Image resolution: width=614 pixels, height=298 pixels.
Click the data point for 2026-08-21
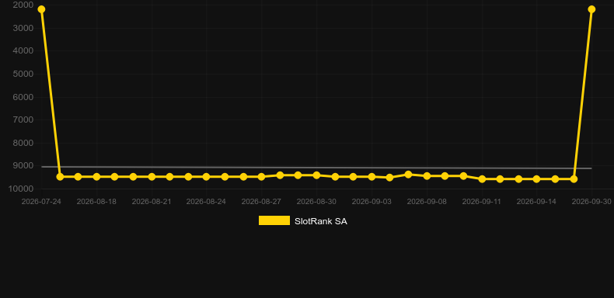[x=152, y=177]
